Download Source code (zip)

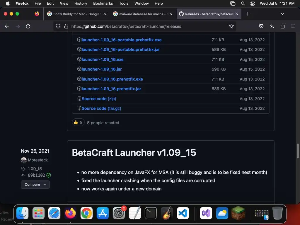coord(99,99)
